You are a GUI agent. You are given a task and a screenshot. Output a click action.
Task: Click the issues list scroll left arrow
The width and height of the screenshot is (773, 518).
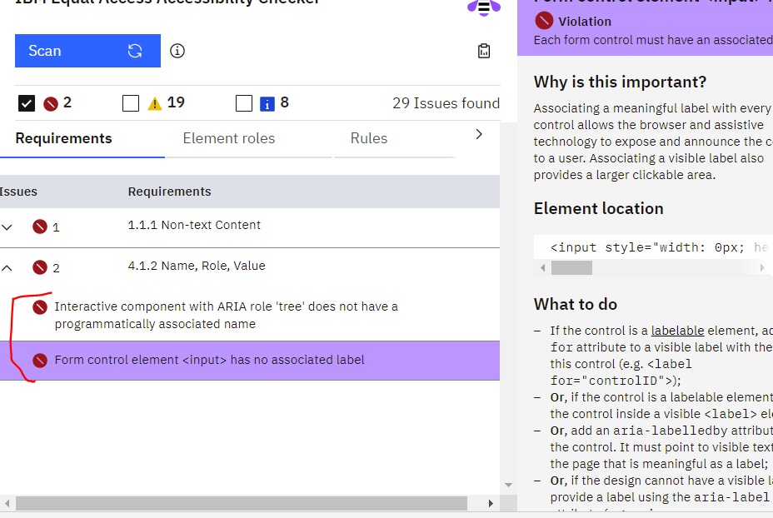pos(7,503)
